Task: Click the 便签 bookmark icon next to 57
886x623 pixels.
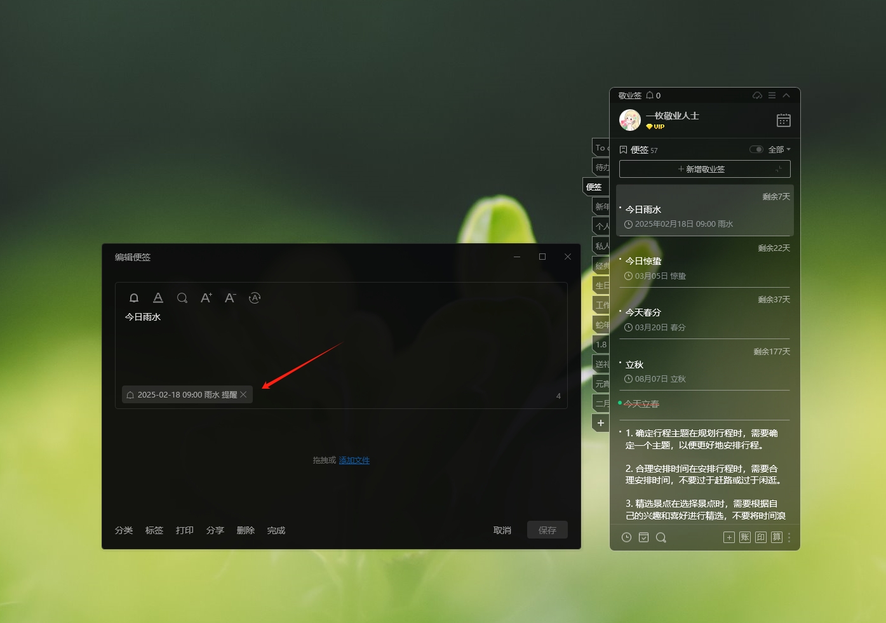Action: tap(623, 150)
